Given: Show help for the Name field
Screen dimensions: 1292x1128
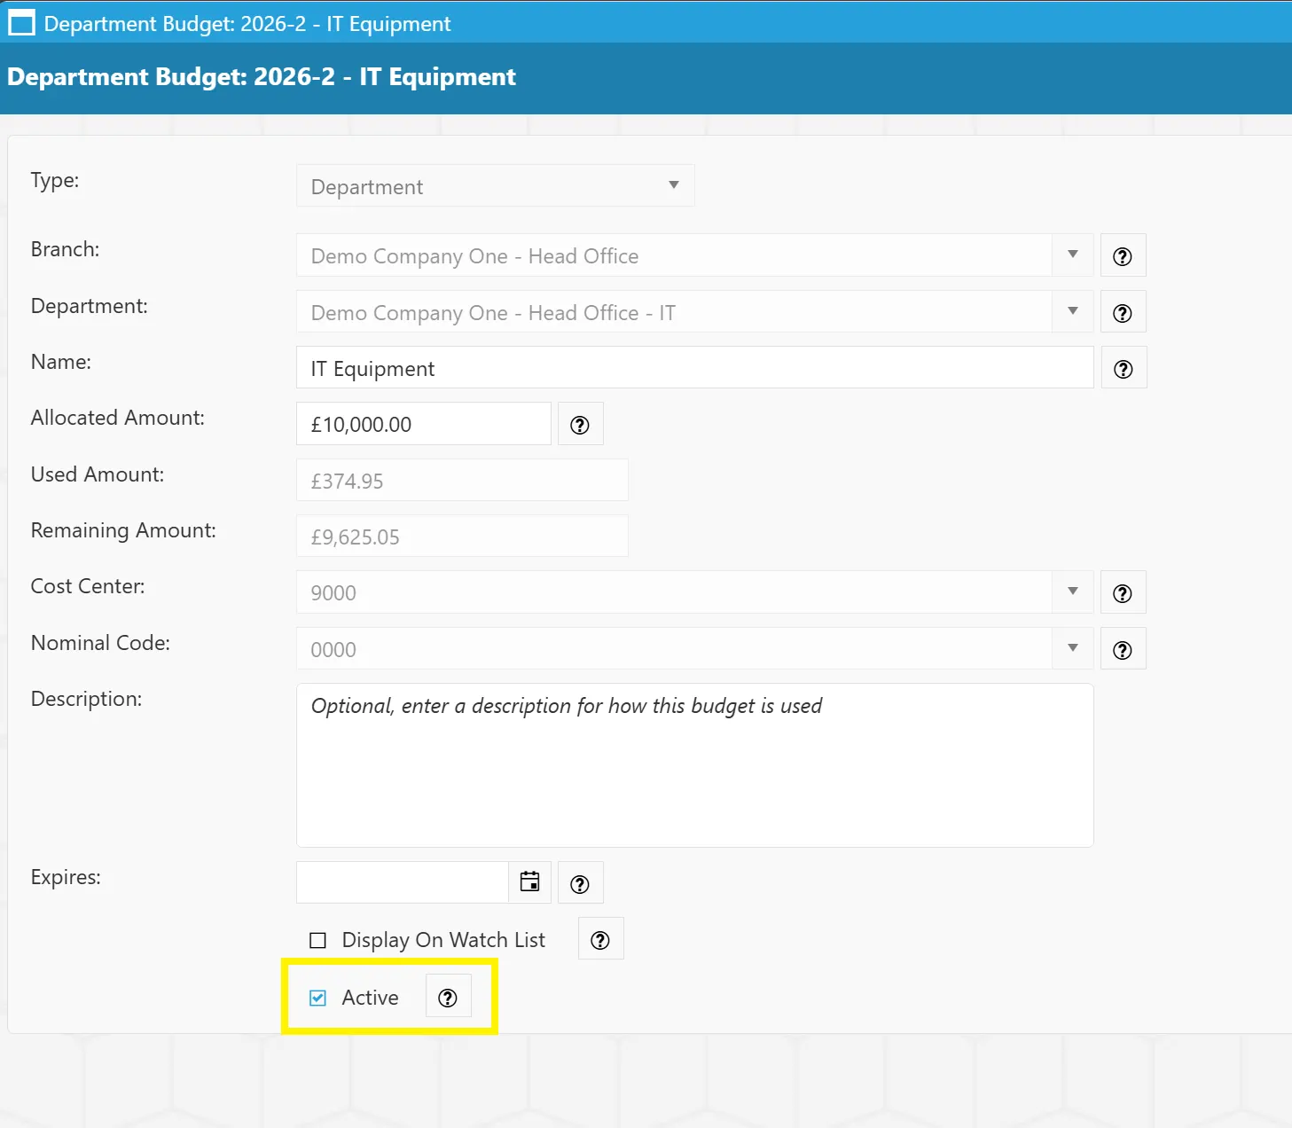Looking at the screenshot, I should point(1124,369).
